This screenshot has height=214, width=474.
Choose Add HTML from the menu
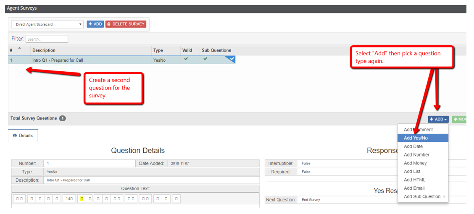[423, 180]
